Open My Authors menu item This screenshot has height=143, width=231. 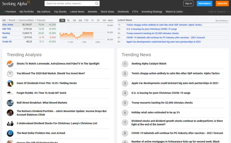(x=44, y=11)
